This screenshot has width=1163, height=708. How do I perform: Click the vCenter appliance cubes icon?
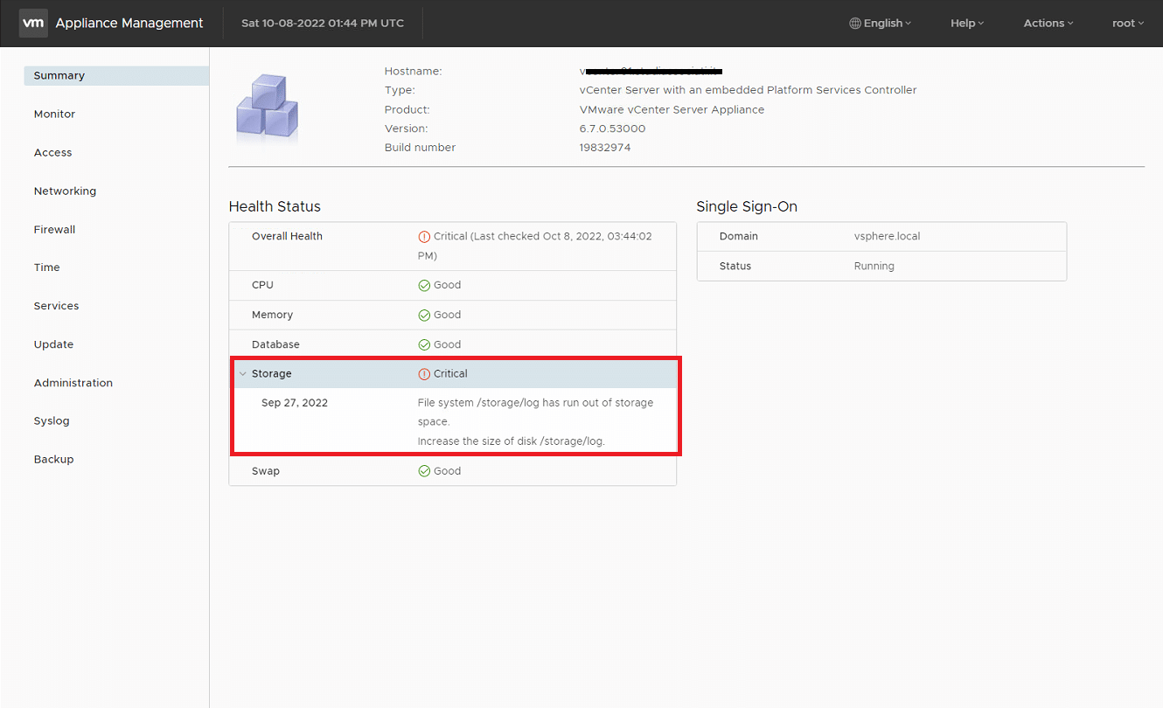click(x=268, y=109)
